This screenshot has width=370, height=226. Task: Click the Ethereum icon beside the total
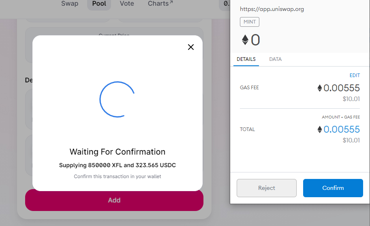(320, 129)
